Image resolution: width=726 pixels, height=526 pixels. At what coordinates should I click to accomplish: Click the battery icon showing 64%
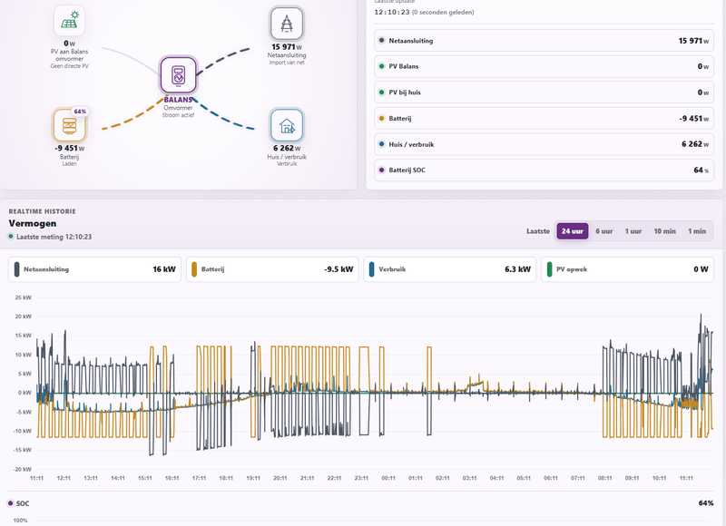70,125
